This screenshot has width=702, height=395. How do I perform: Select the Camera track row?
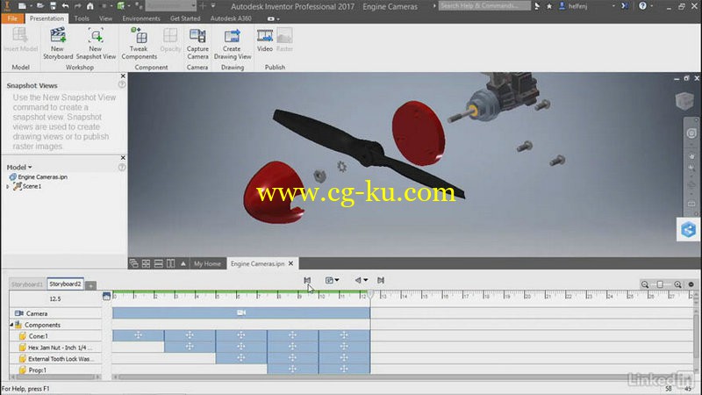click(x=56, y=313)
